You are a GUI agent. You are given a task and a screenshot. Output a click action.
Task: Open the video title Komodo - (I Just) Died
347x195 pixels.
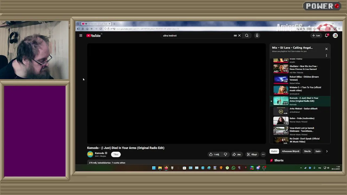pos(126,148)
